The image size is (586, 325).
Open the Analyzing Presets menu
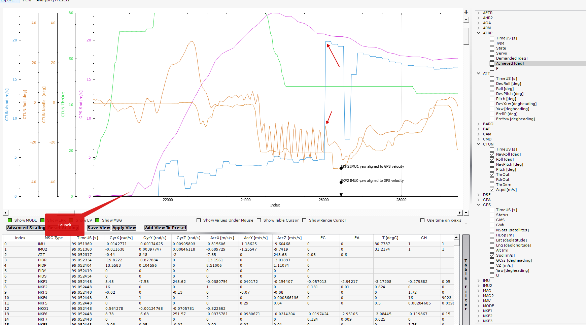click(53, 1)
